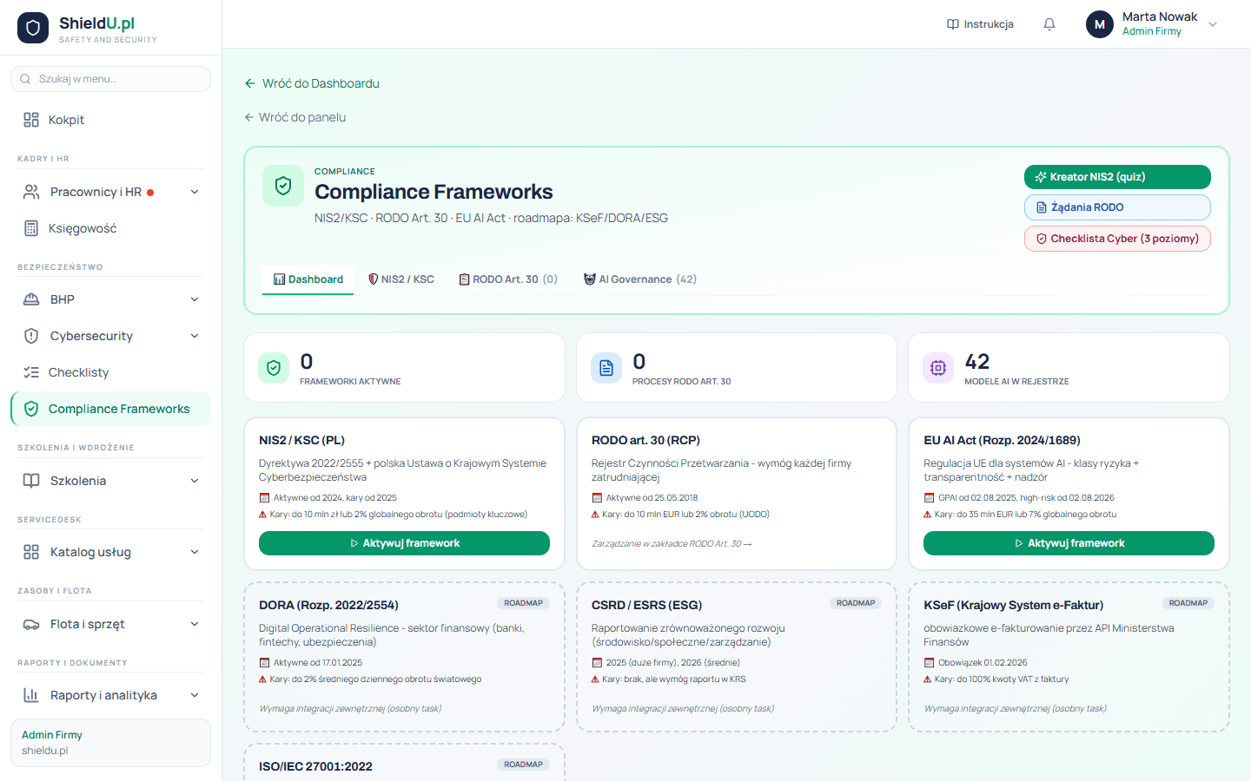Click the Kokpit dashboard grid icon
The height and width of the screenshot is (781, 1251).
[31, 120]
